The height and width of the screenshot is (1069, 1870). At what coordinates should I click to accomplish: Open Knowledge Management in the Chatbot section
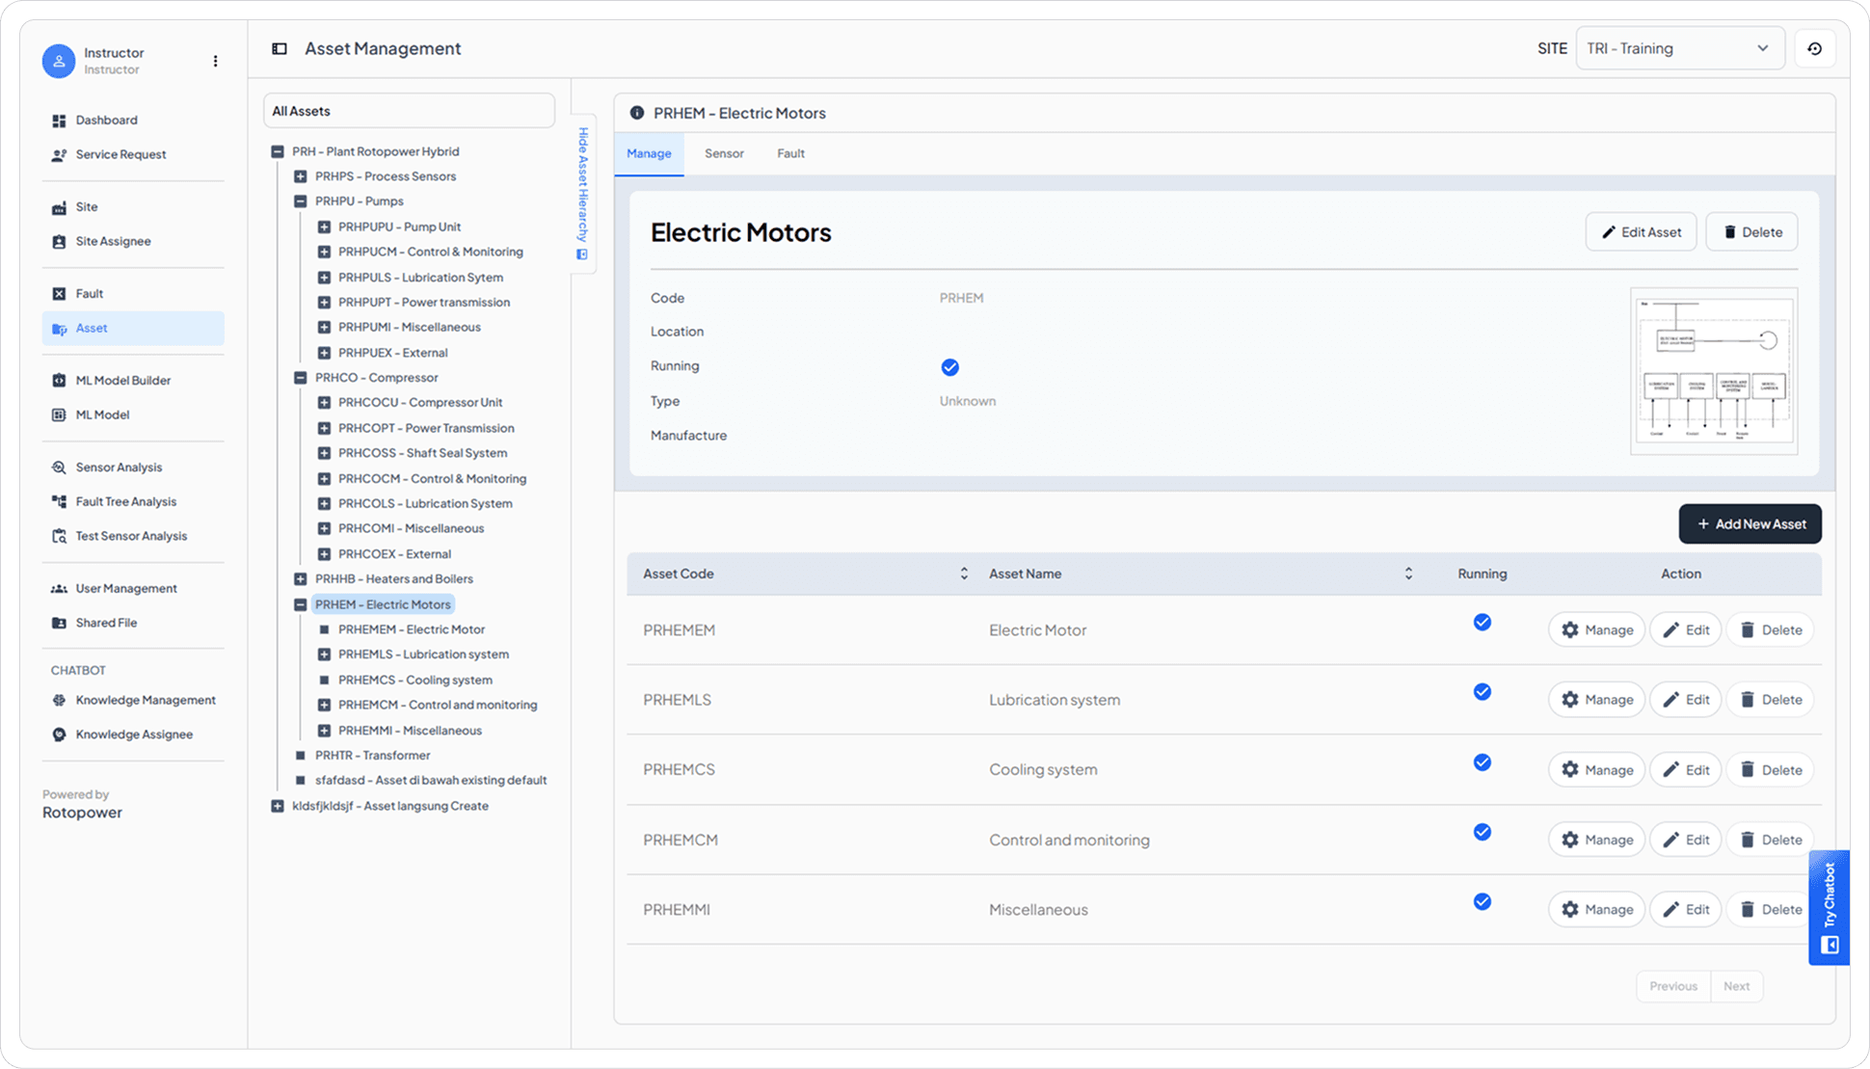[x=145, y=700]
